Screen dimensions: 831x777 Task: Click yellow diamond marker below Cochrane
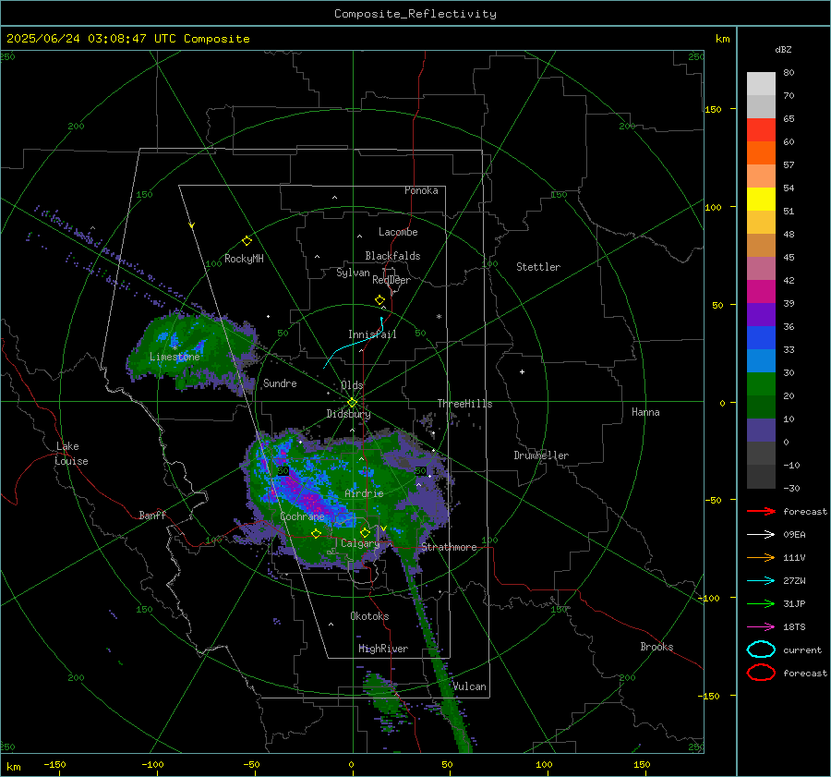point(316,533)
